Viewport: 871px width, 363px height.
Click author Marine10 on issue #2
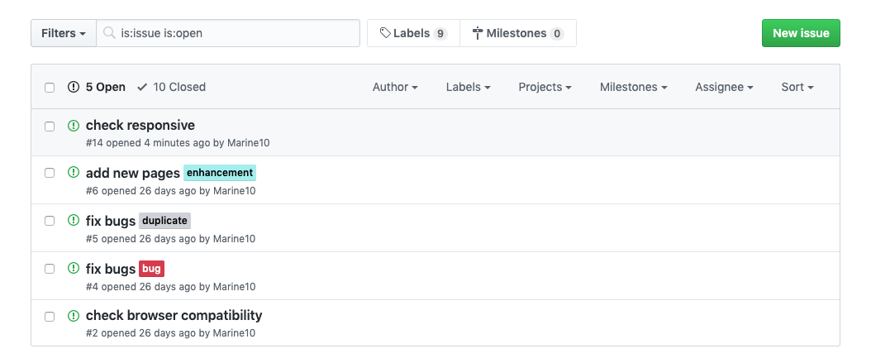pyautogui.click(x=235, y=333)
